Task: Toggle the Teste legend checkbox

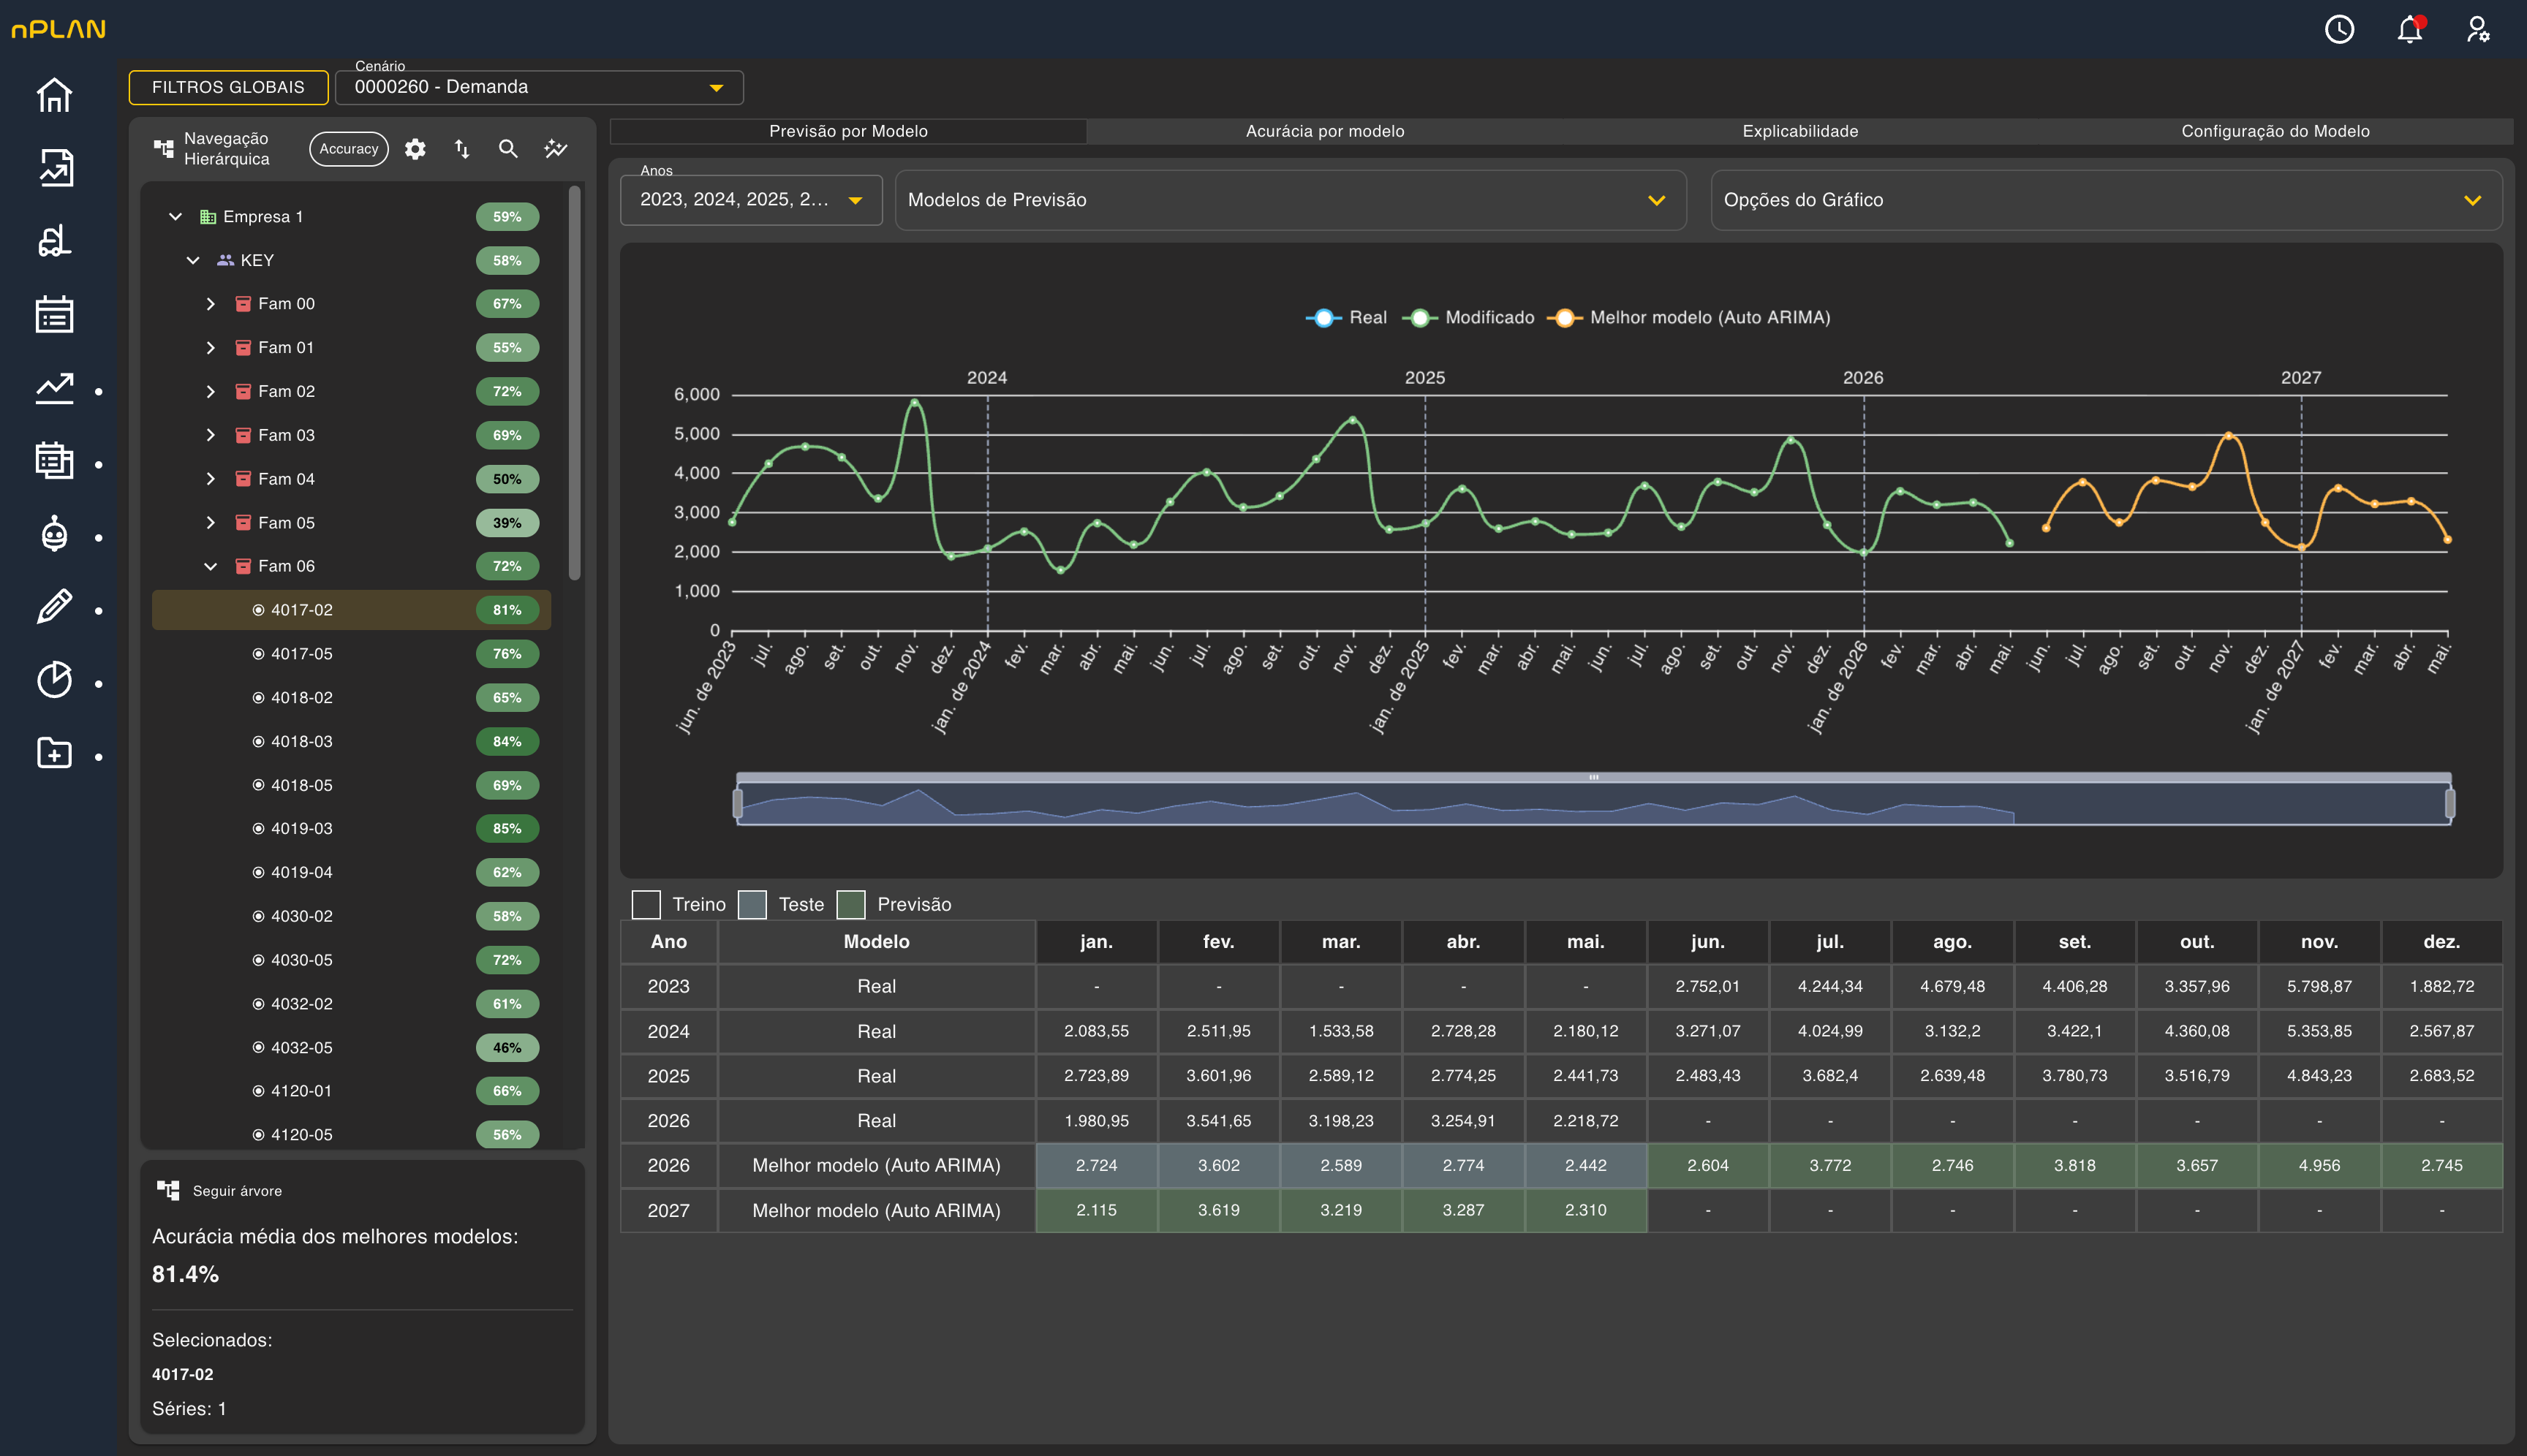Action: click(752, 904)
